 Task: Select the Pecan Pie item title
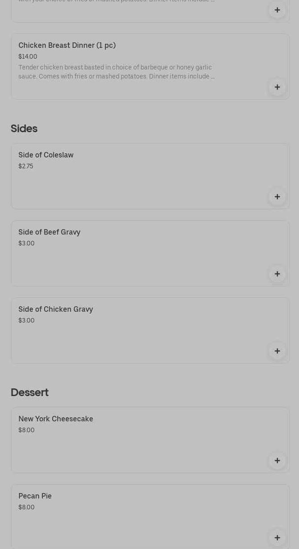point(35,496)
